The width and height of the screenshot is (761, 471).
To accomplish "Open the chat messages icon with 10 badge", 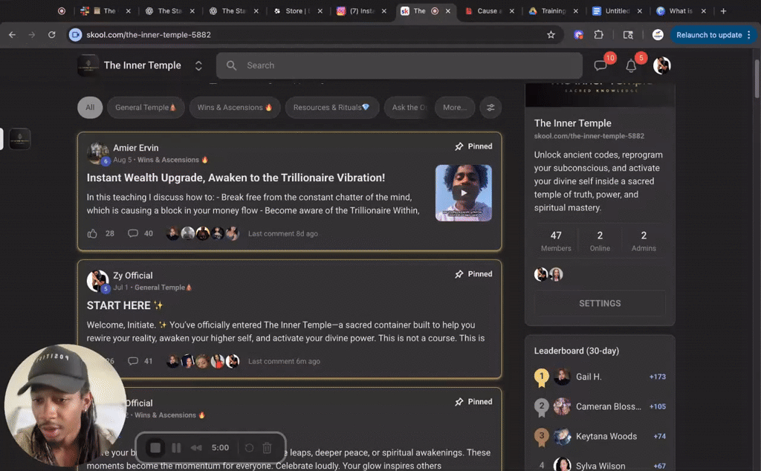I will click(x=600, y=65).
